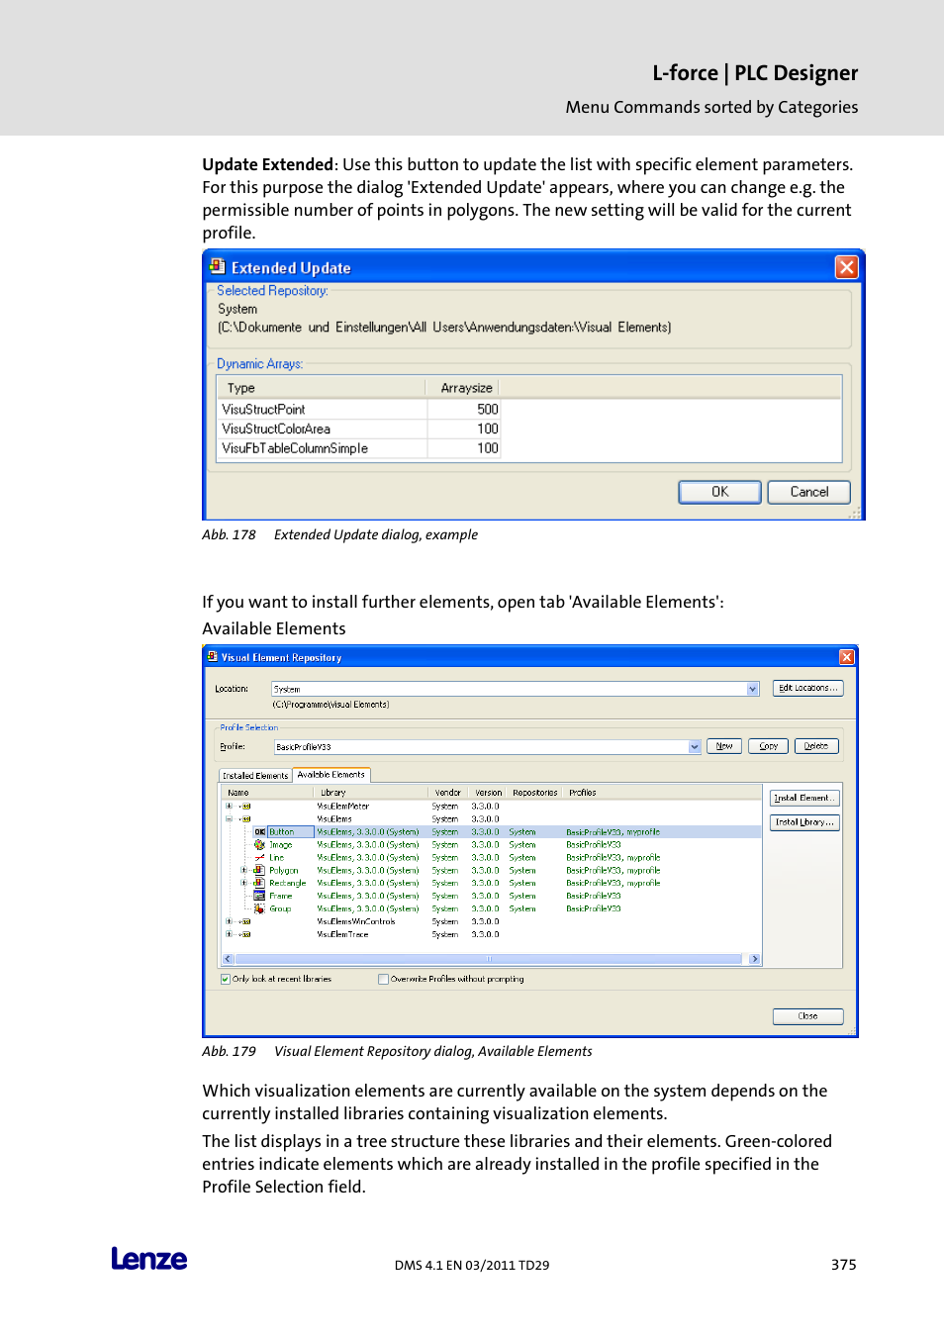
Task: Open the Location dropdown
Action: click(753, 689)
